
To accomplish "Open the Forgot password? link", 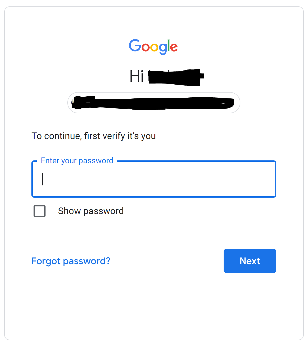I will [71, 261].
